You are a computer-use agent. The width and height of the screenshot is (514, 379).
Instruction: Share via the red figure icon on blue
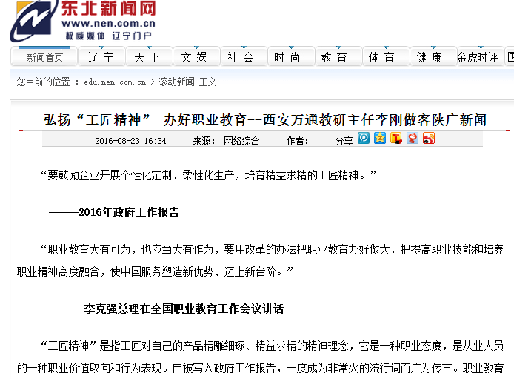coord(413,139)
